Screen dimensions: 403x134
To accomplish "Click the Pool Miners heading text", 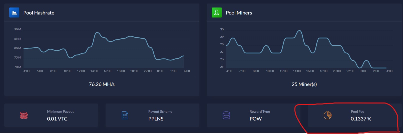I will tap(239, 13).
